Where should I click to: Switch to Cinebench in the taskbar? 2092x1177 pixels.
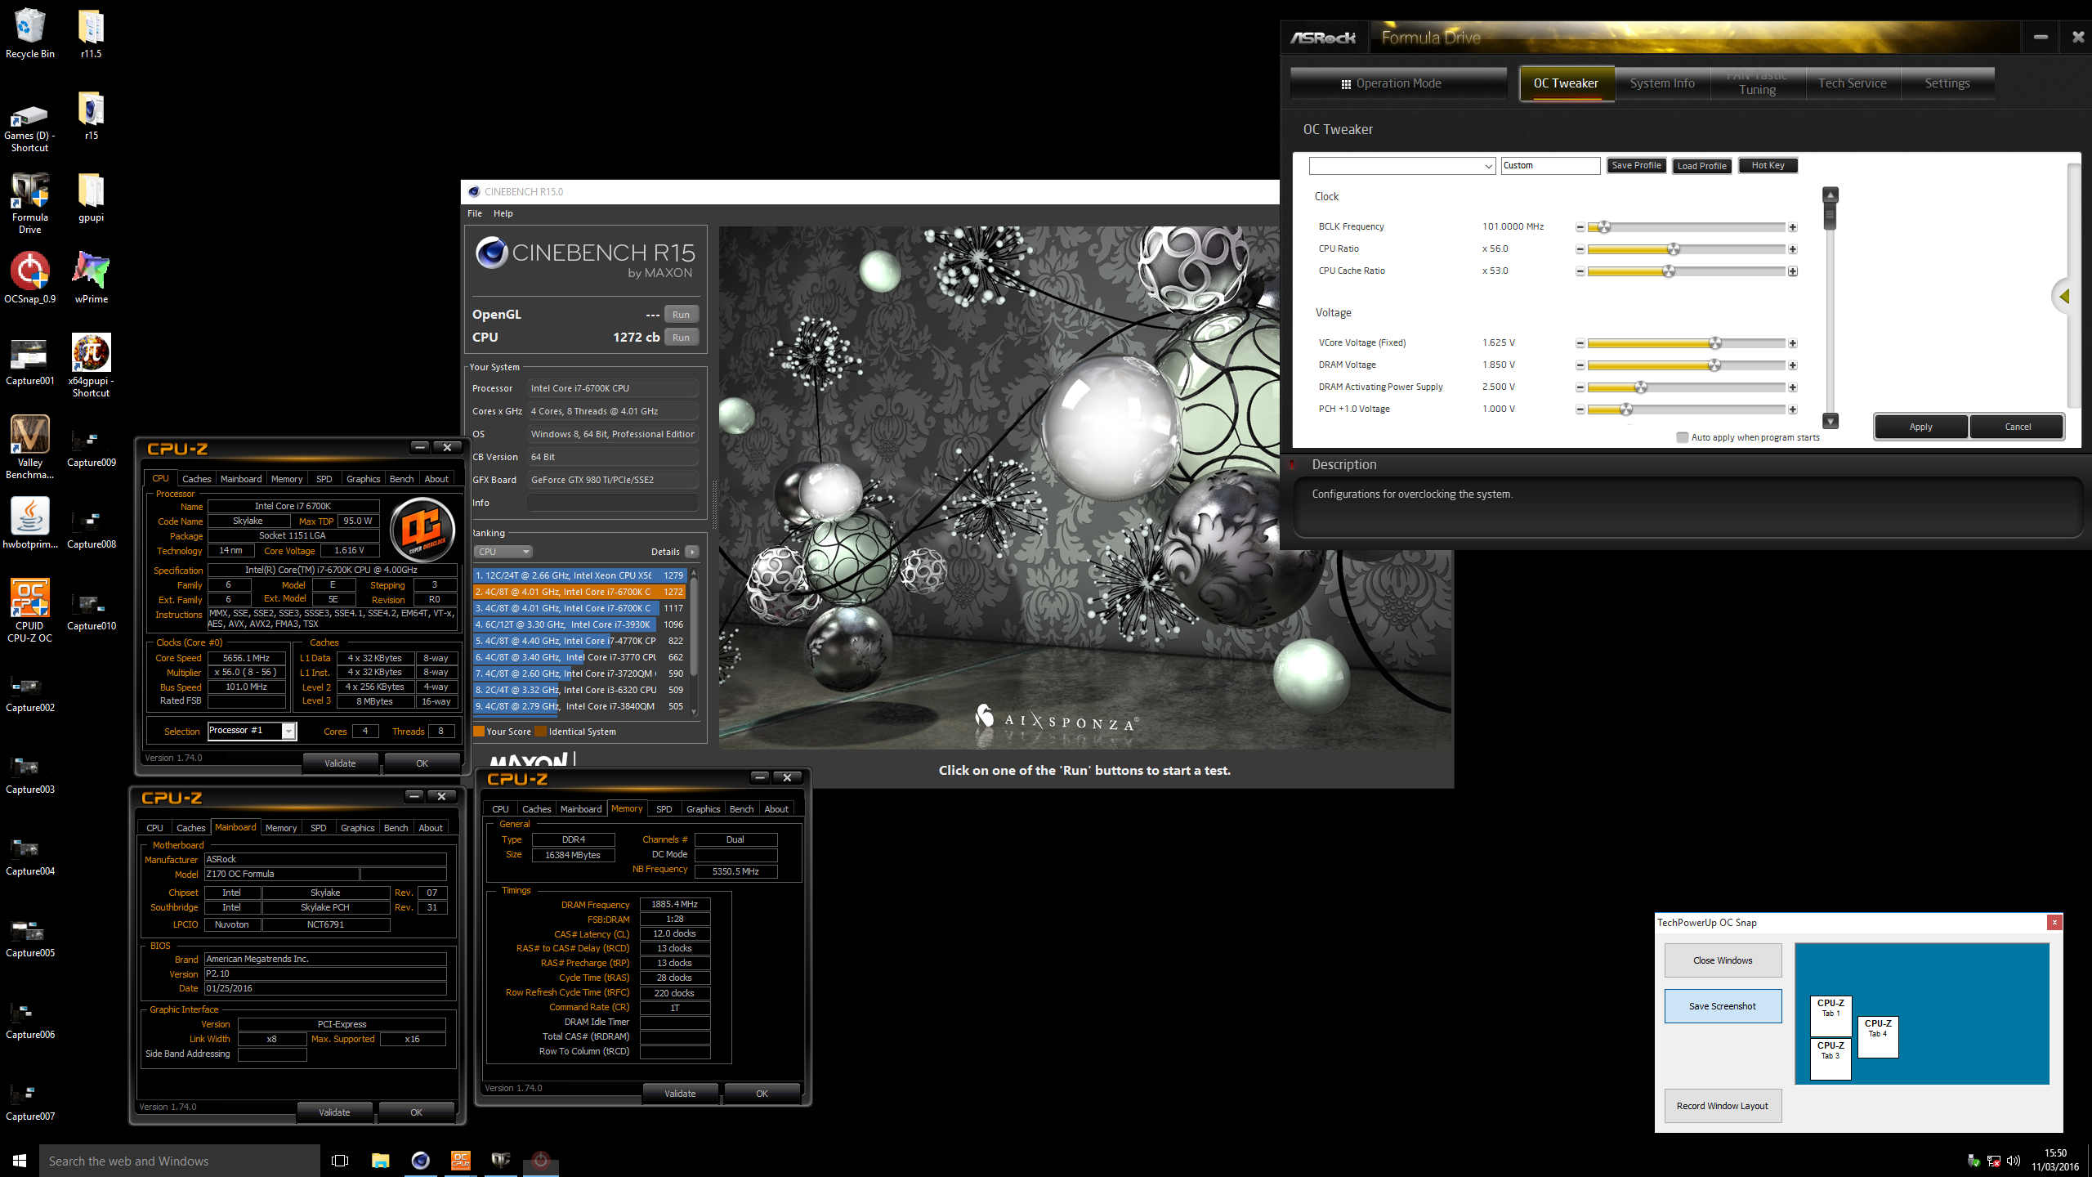pos(420,1161)
